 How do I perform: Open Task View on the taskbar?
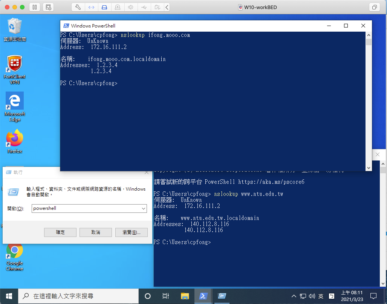coord(165,296)
